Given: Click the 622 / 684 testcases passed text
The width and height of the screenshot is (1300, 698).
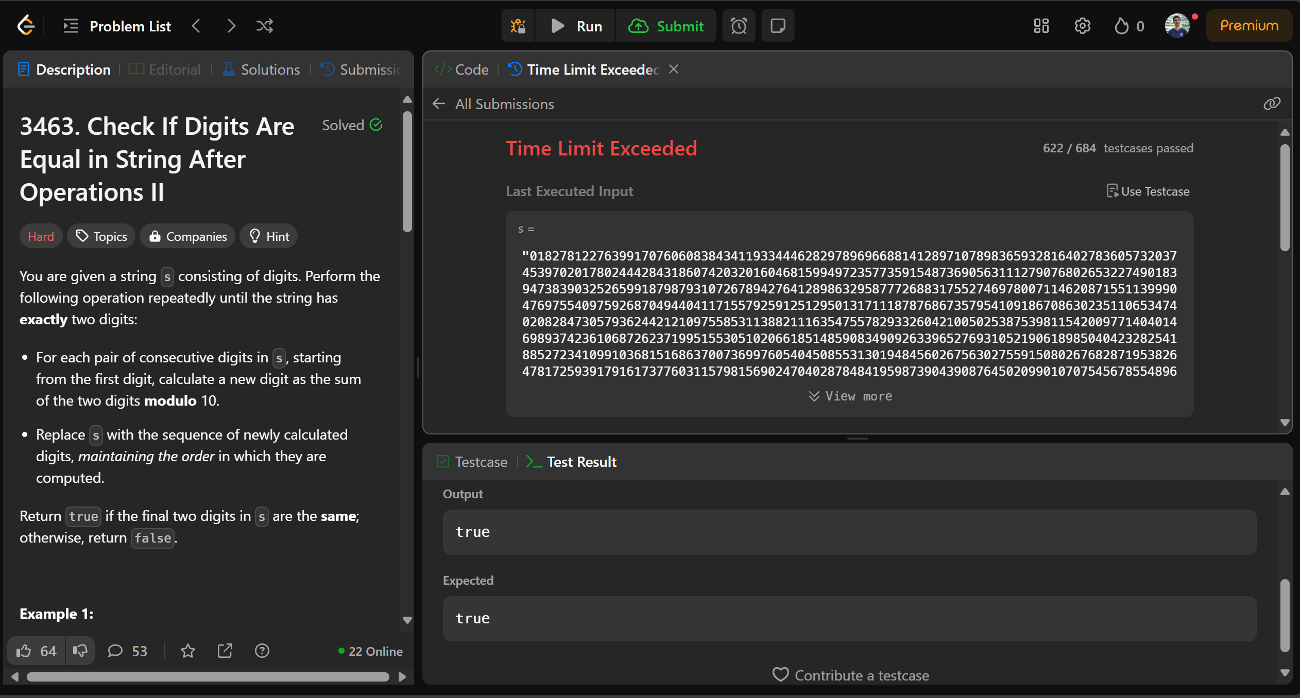Looking at the screenshot, I should (1118, 148).
